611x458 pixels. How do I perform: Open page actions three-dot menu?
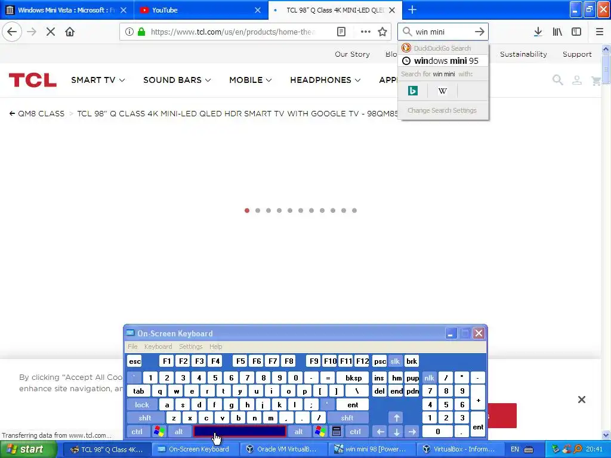point(366,32)
